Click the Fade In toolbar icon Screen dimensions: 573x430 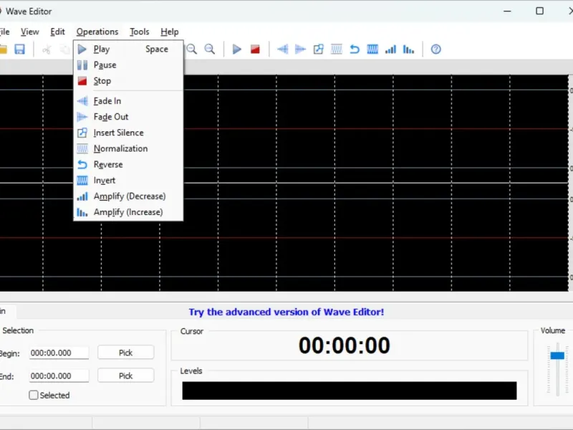click(x=283, y=49)
